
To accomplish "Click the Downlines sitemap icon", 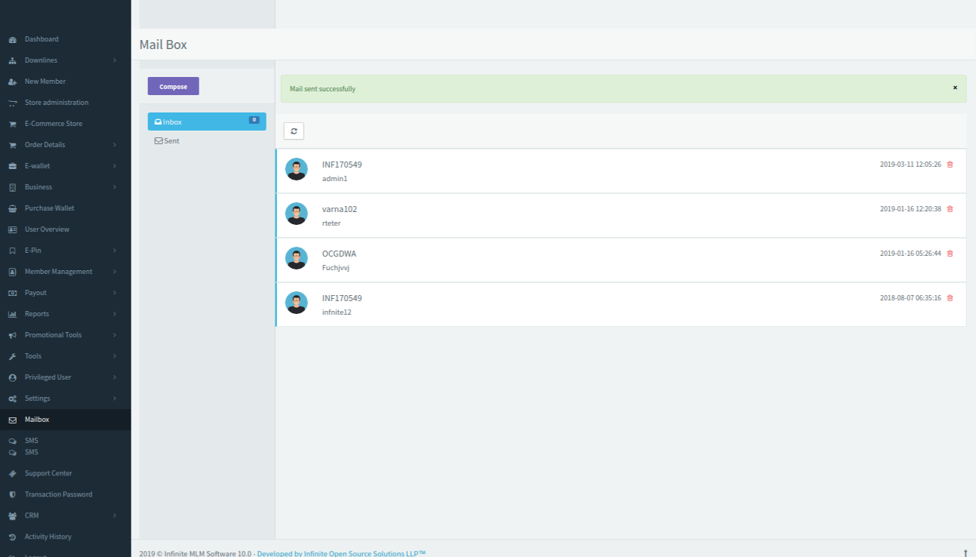I will 12,60.
